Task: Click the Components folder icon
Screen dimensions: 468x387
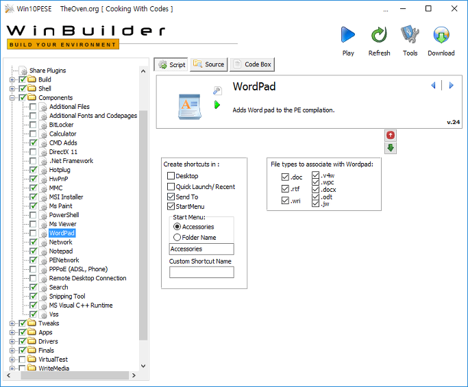Action: [x=32, y=97]
